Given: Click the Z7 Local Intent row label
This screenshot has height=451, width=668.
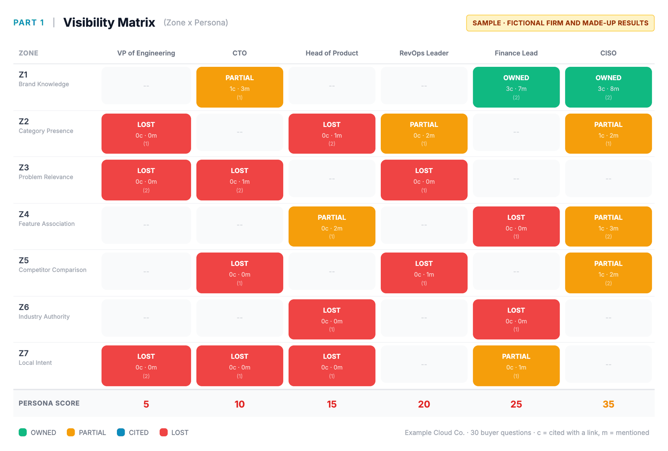Looking at the screenshot, I should 35,357.
